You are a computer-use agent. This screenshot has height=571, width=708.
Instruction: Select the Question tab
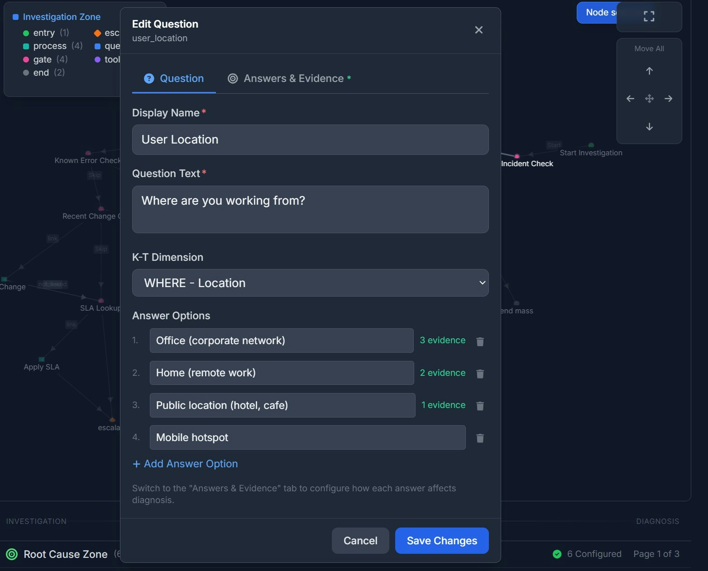[x=173, y=78]
